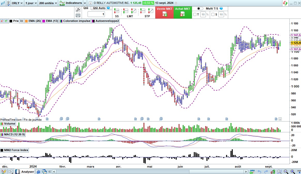Click the drawing tools pencil icon
The image size is (301, 174).
[x=4, y=171]
